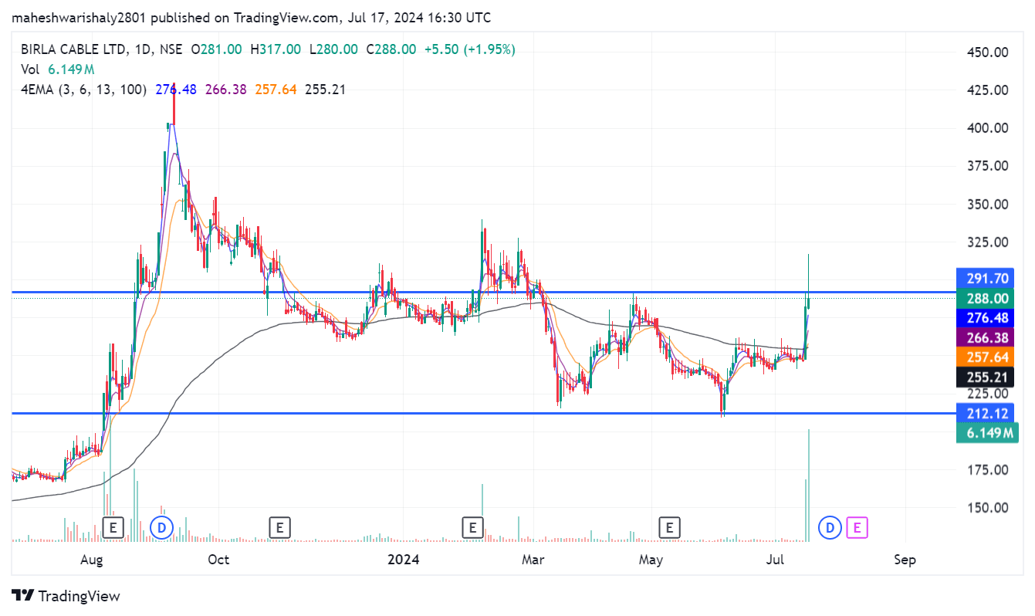Click the BIRLA CABLE LTD symbol title
The height and width of the screenshot is (616, 1035).
[x=74, y=49]
